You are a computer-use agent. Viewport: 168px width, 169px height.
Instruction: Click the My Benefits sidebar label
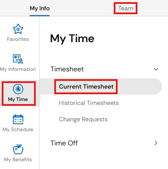(x=18, y=160)
